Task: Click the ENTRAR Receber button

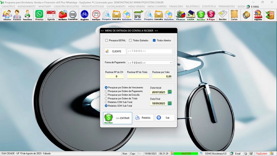Action: tap(117, 118)
